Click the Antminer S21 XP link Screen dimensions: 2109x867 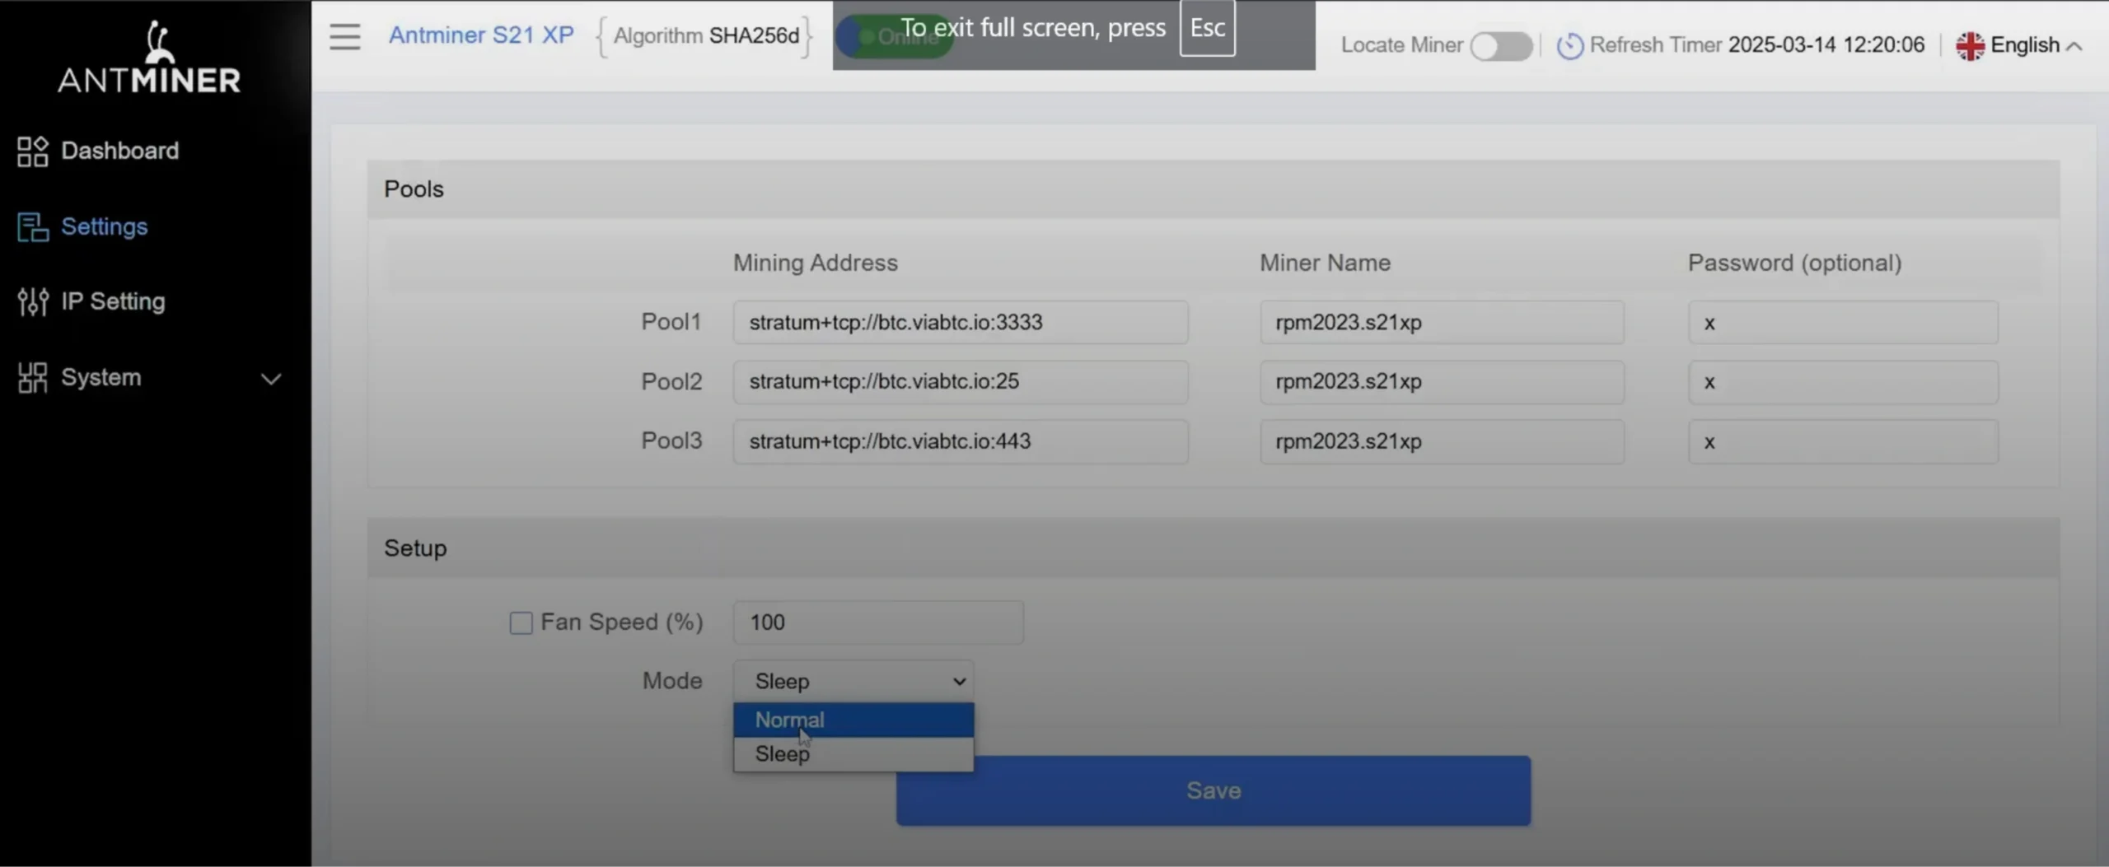(x=481, y=35)
